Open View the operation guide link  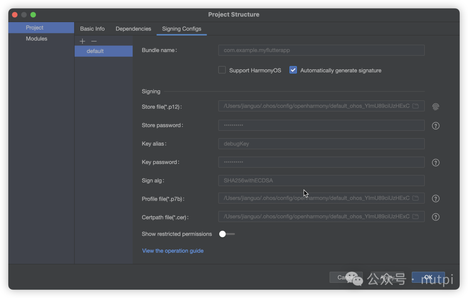[172, 251]
